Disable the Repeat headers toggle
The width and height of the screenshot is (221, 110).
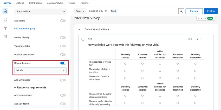tap(63, 63)
